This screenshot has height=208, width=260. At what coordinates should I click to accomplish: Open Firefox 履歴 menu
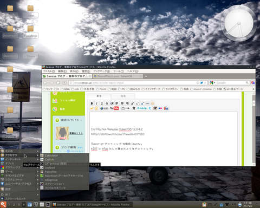click(x=86, y=71)
